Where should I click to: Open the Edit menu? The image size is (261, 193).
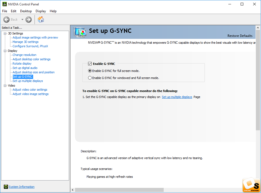tap(14, 11)
